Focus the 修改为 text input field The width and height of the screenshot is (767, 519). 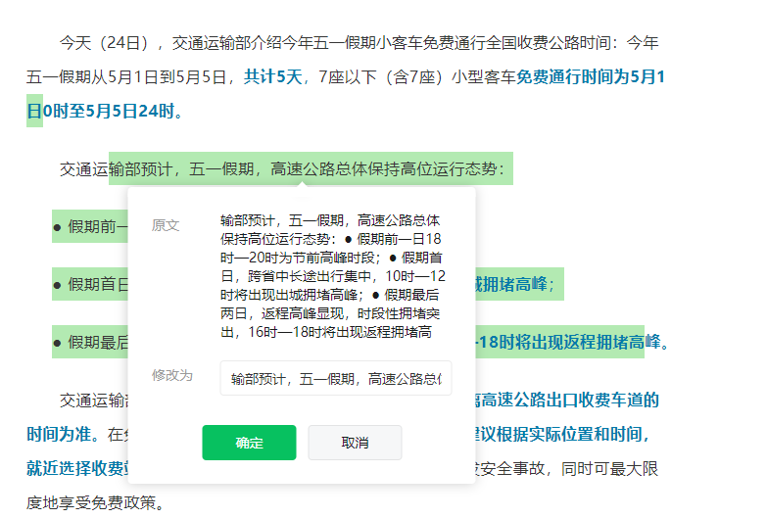click(336, 378)
